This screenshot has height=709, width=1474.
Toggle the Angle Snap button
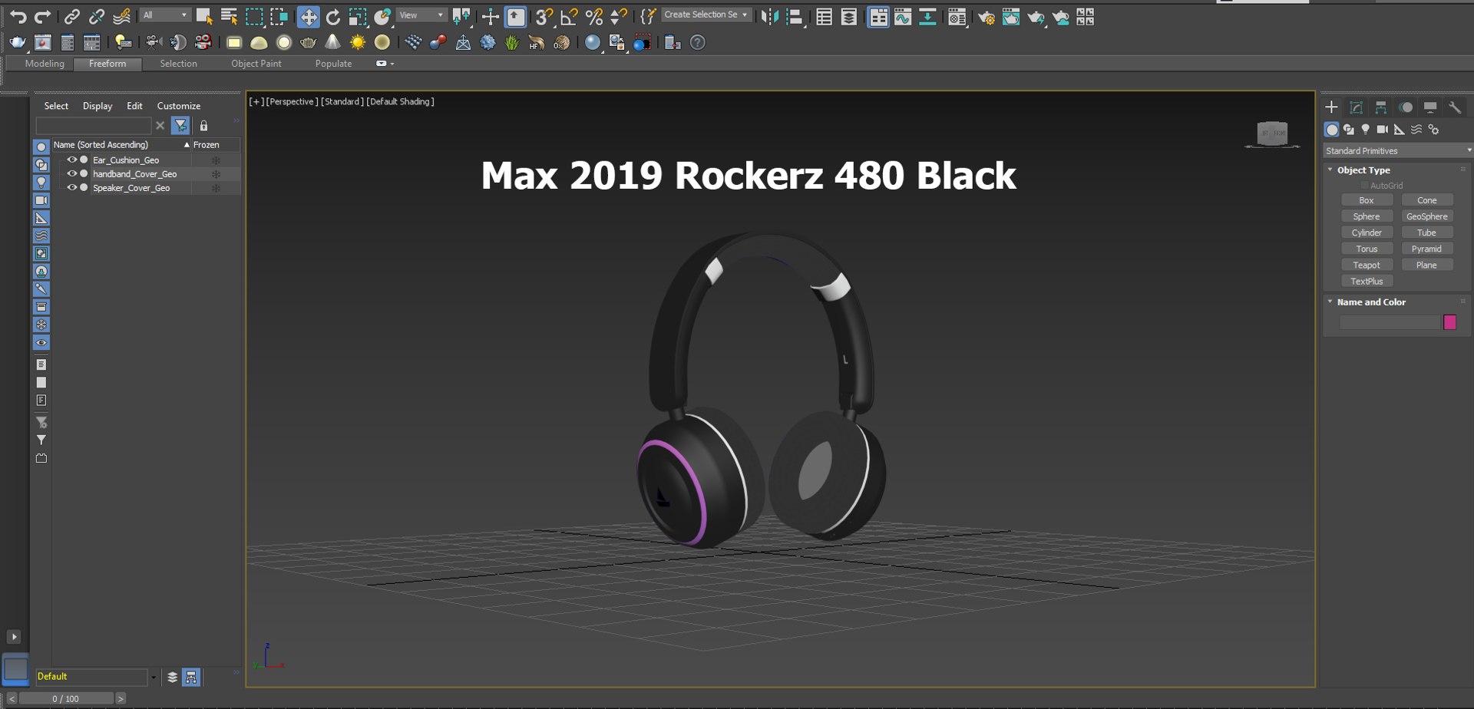coord(569,16)
